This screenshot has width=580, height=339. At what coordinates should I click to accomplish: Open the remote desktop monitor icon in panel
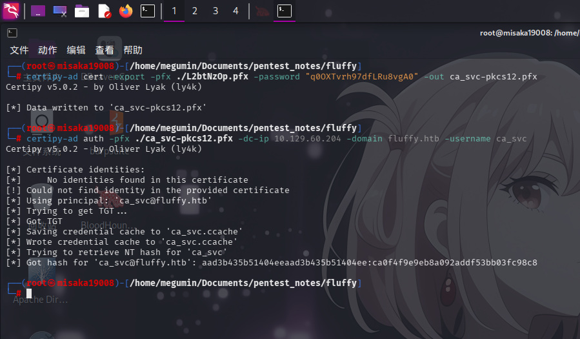(59, 11)
